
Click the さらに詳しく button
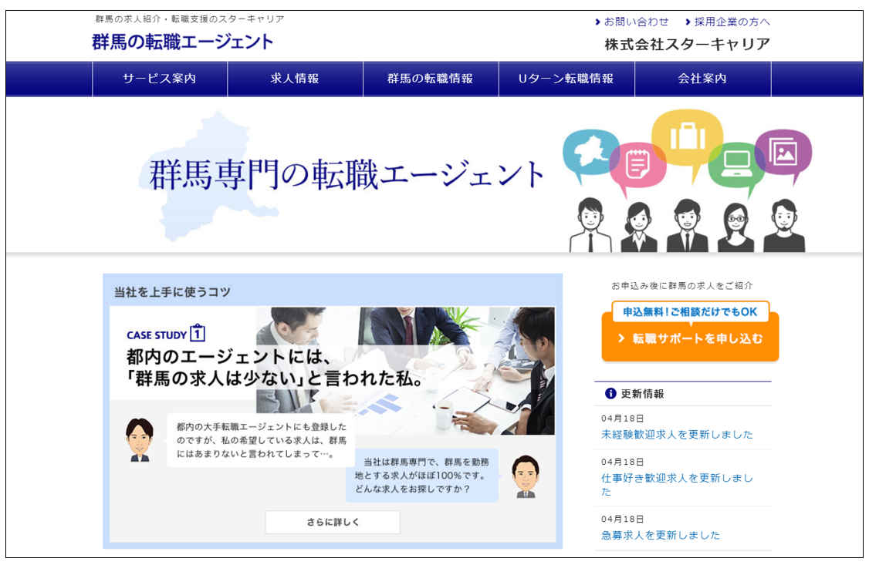pos(333,522)
